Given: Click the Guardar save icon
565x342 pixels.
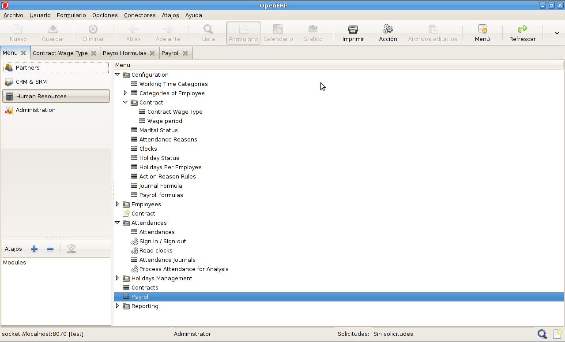Looking at the screenshot, I should coord(53,30).
